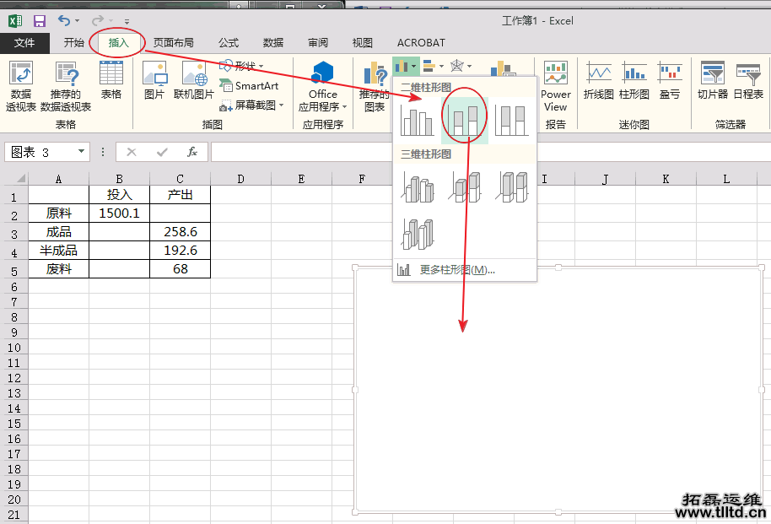Open the Name Box dropdown showing 图表 3

(x=79, y=152)
